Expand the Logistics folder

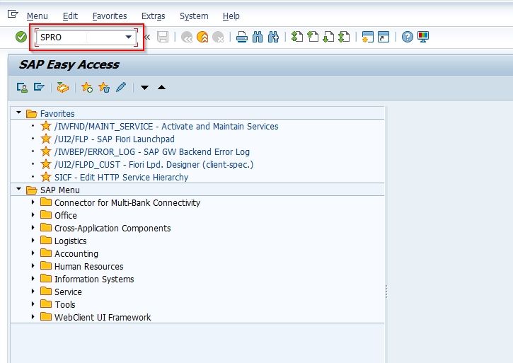pos(33,241)
